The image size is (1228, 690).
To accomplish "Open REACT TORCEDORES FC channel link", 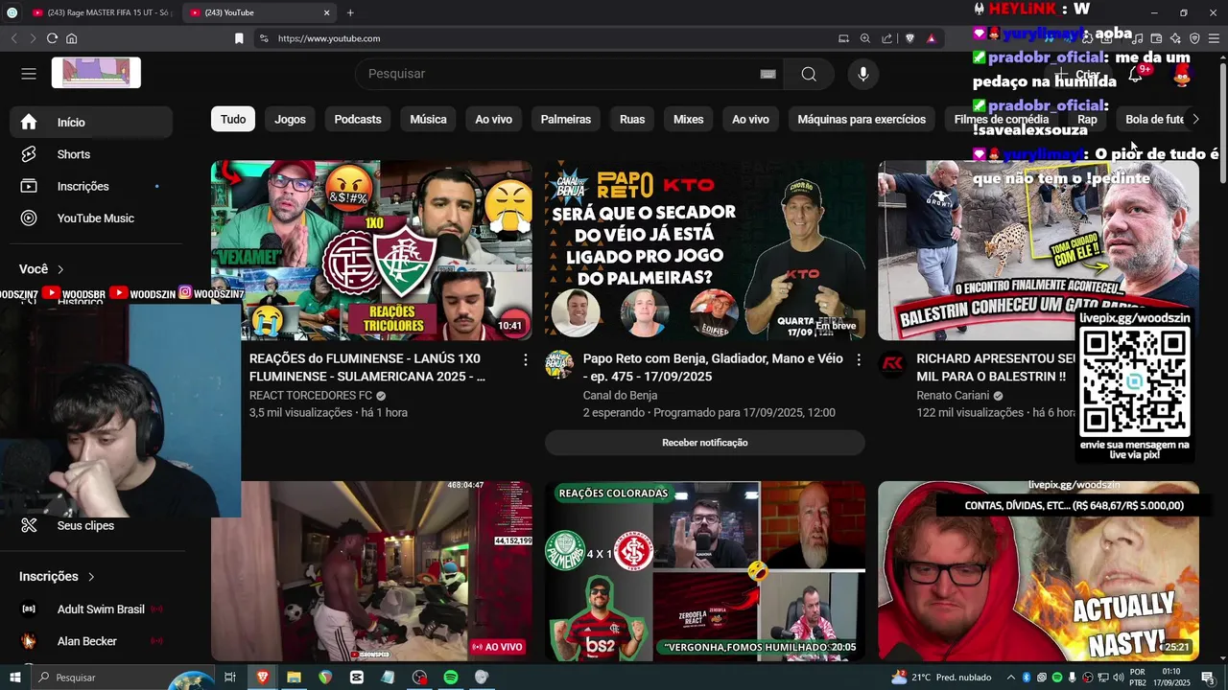I will tap(311, 395).
